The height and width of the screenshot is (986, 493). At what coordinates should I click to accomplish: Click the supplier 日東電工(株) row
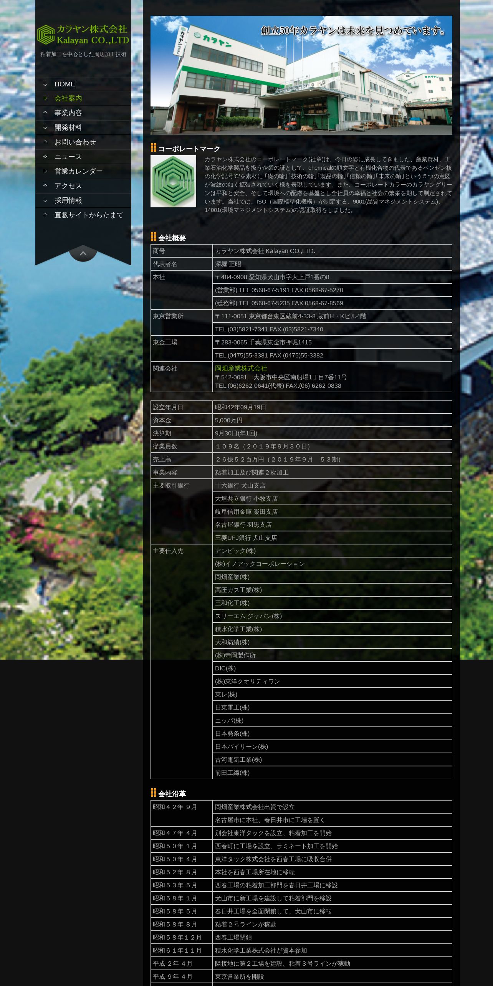332,708
